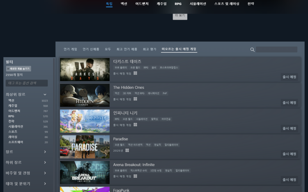Filter by 소프트웨어 genre in sidebar
Viewport: 308px width, 192px height.
point(16,142)
